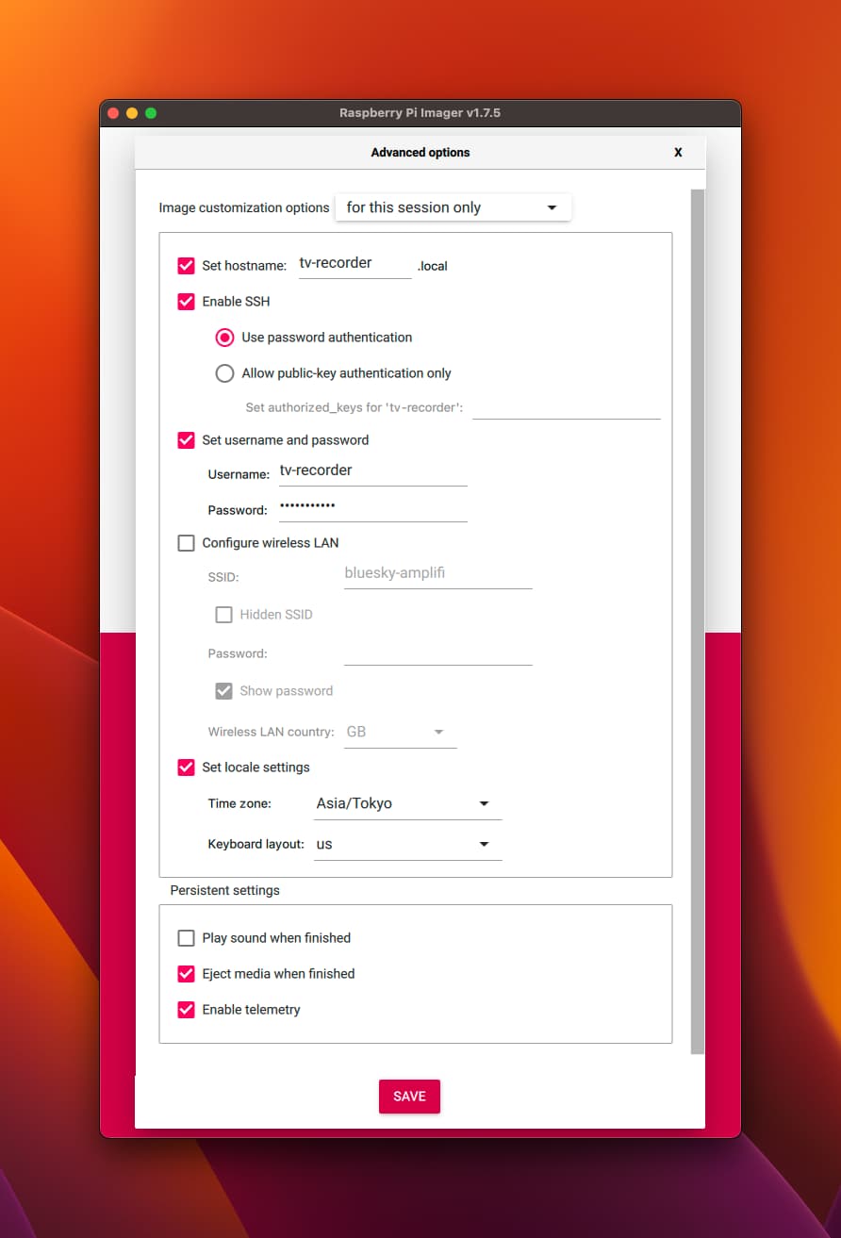Select Use password authentication

click(224, 338)
